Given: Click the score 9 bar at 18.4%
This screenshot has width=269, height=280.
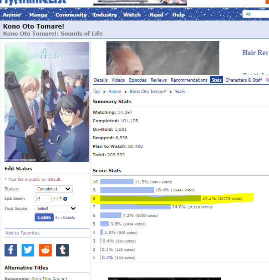Looking at the screenshot, I should pyautogui.click(x=127, y=190).
